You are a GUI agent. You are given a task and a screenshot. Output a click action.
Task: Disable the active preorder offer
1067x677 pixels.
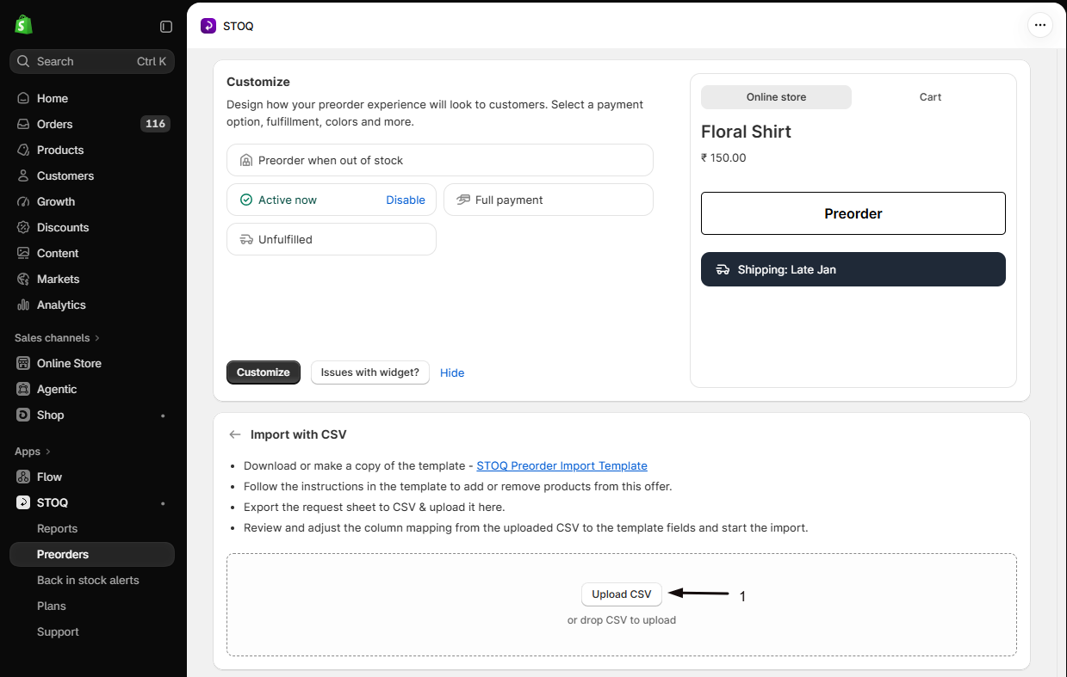[406, 200]
